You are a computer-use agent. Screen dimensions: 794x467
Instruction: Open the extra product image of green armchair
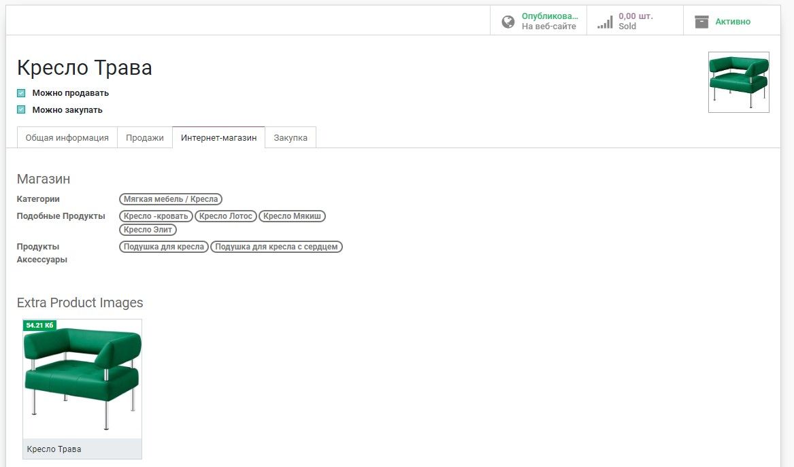(82, 379)
